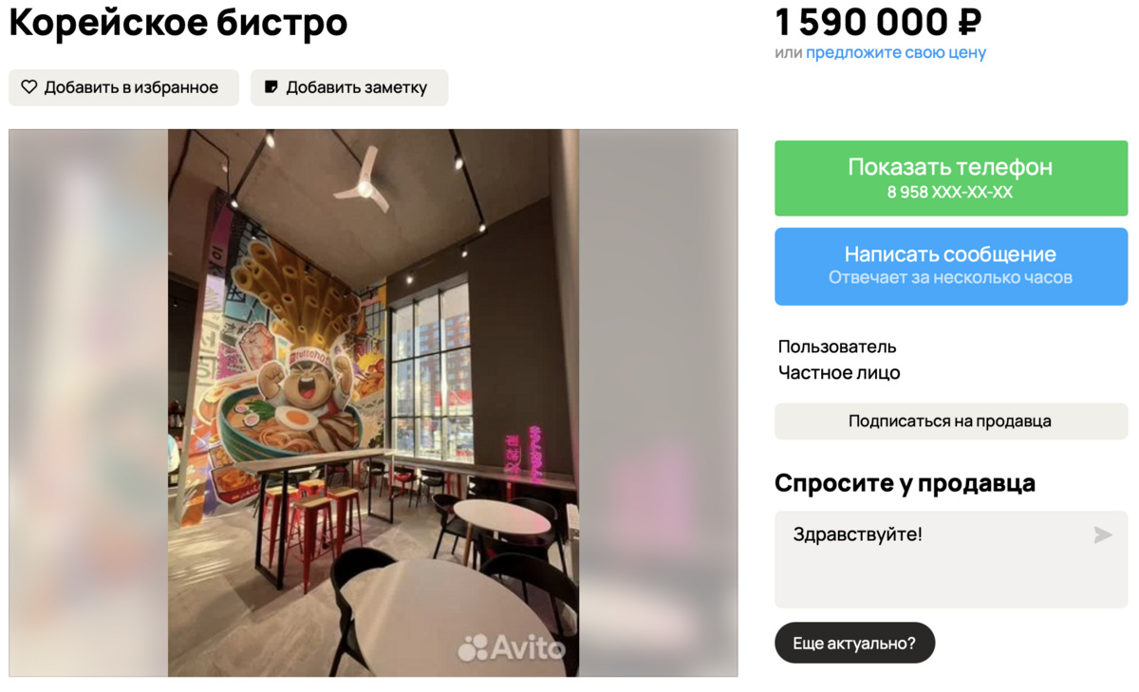1139x692 pixels.
Task: Click the heart icon to favorite
Action: (x=29, y=87)
